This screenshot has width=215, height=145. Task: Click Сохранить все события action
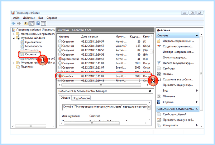pyautogui.click(x=178, y=80)
